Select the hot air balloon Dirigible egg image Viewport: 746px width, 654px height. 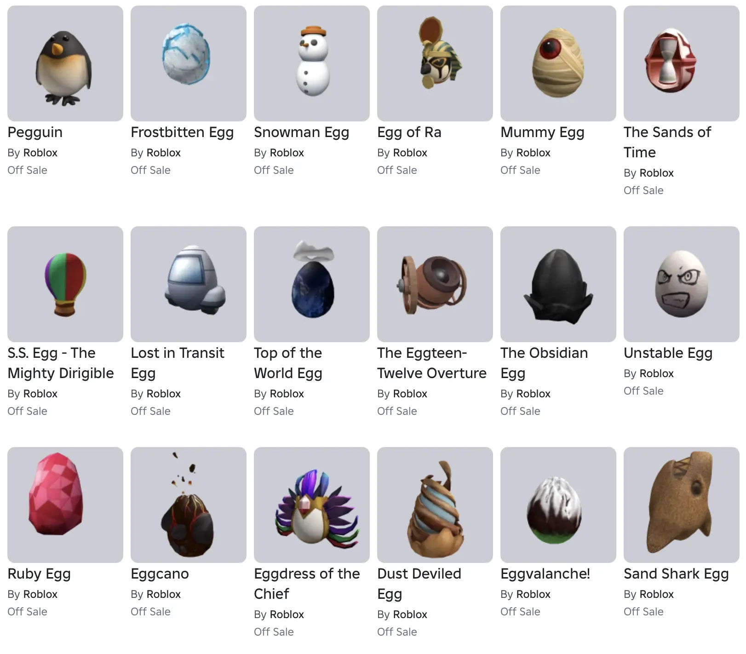click(x=65, y=284)
